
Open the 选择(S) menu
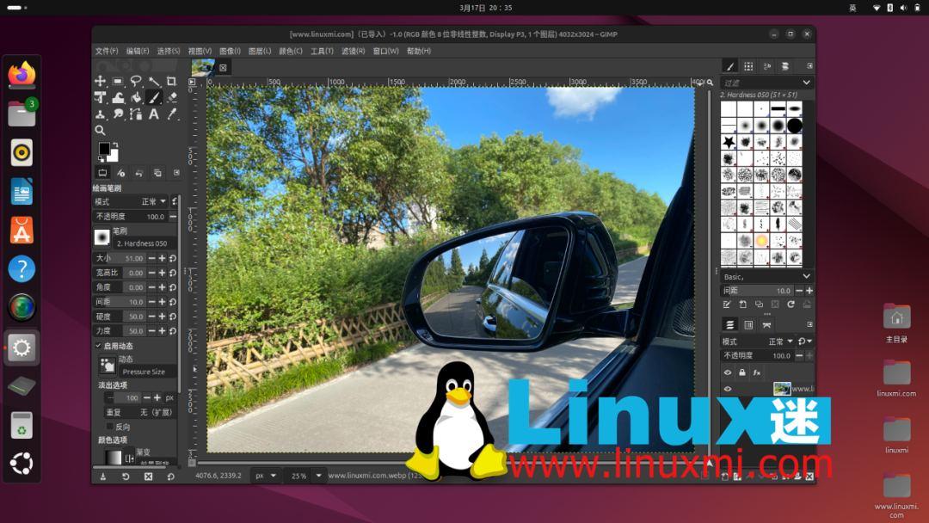click(x=169, y=51)
